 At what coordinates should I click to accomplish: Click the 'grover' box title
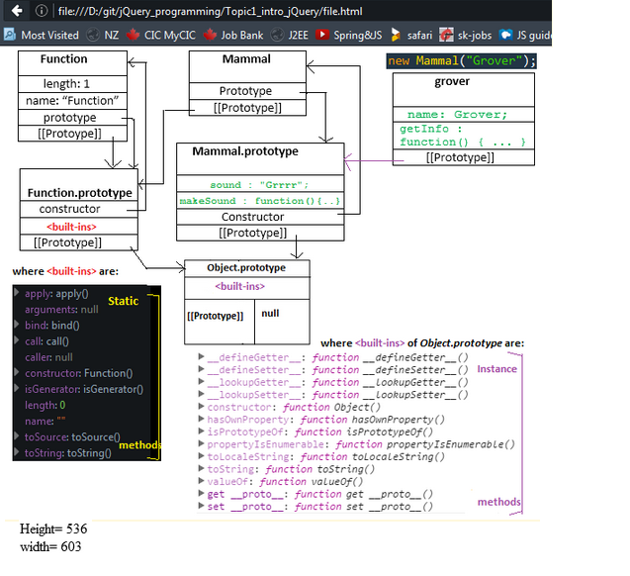tap(452, 81)
